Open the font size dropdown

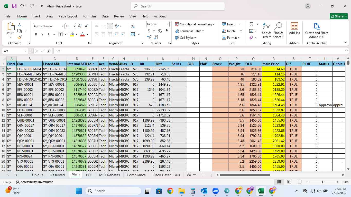[x=74, y=26]
